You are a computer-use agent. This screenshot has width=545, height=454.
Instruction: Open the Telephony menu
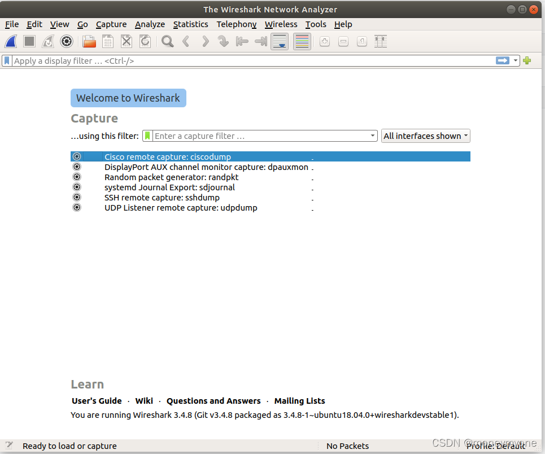[x=236, y=24]
